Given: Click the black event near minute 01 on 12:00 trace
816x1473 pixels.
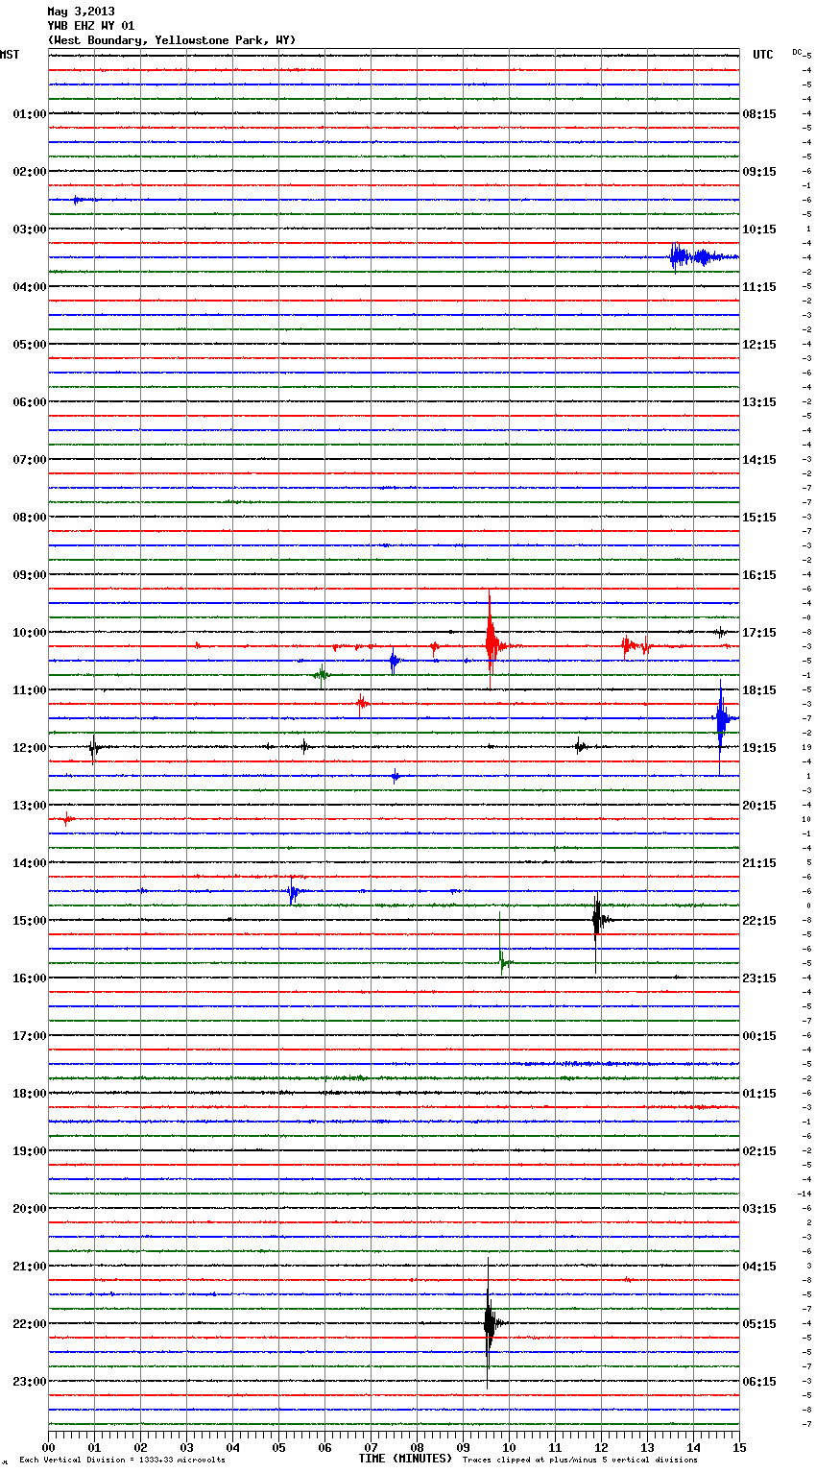Looking at the screenshot, I should coord(94,748).
